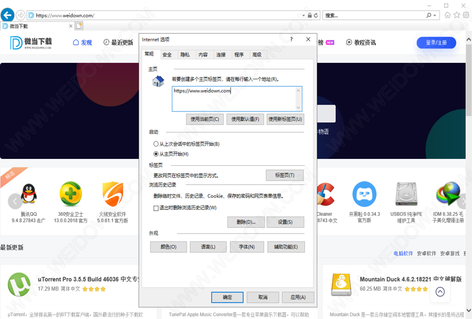
Task: Click the Mountain Duck app icon
Action: click(341, 285)
